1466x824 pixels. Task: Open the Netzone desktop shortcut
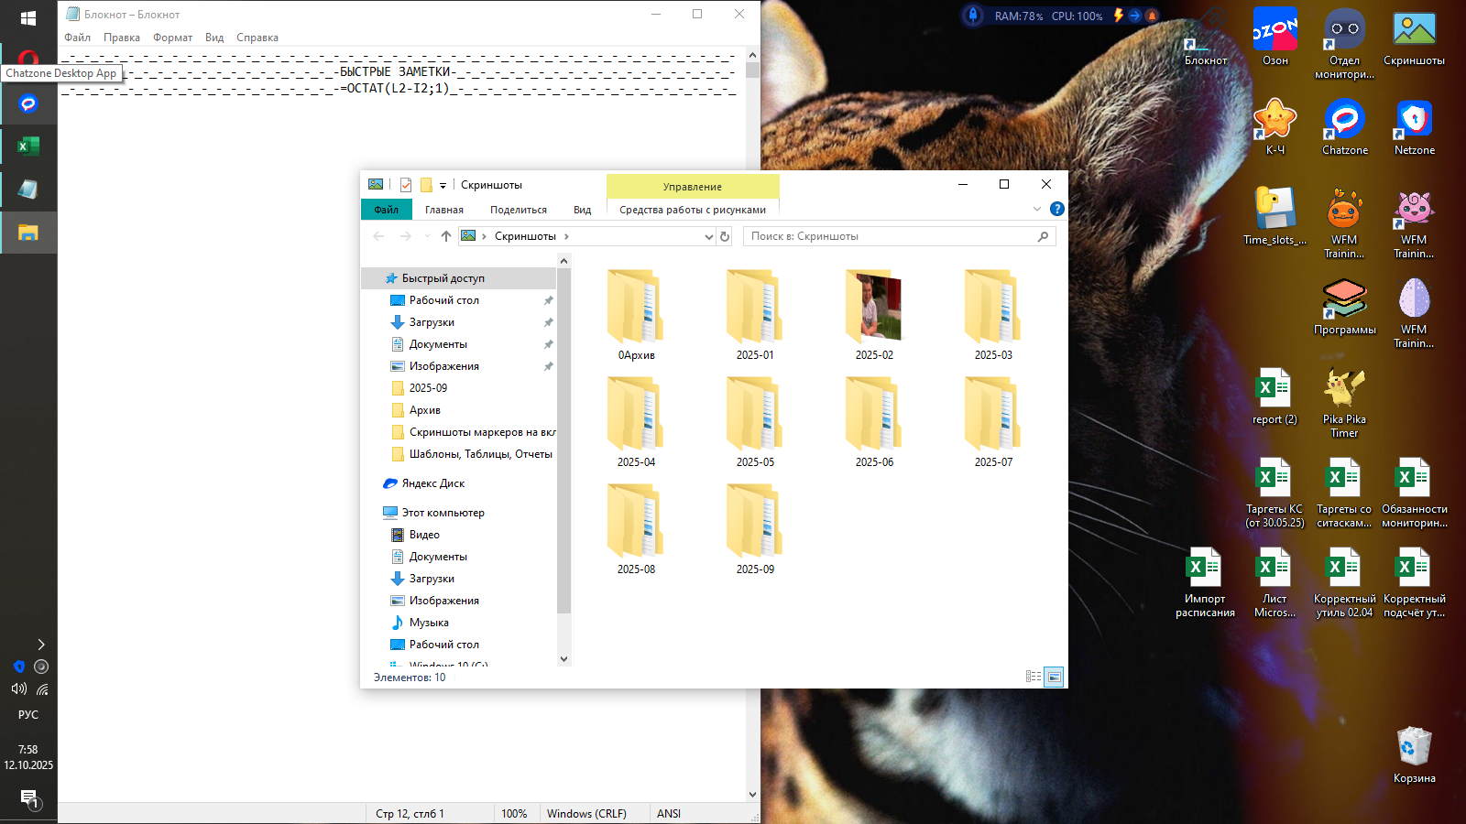click(x=1415, y=127)
